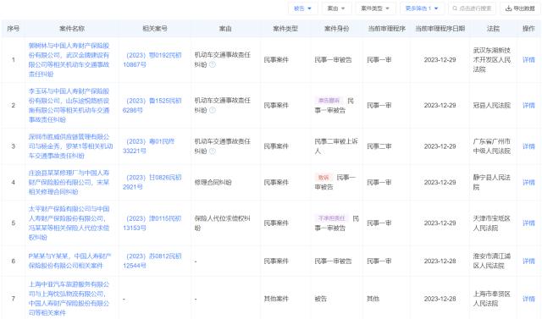Screen dimensions: 542x319
Task: Click the 案件名称 column header
Action: coord(72,28)
